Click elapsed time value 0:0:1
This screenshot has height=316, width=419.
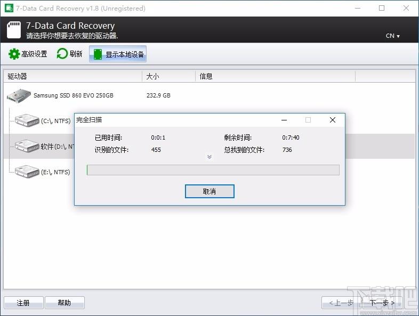tap(158, 137)
